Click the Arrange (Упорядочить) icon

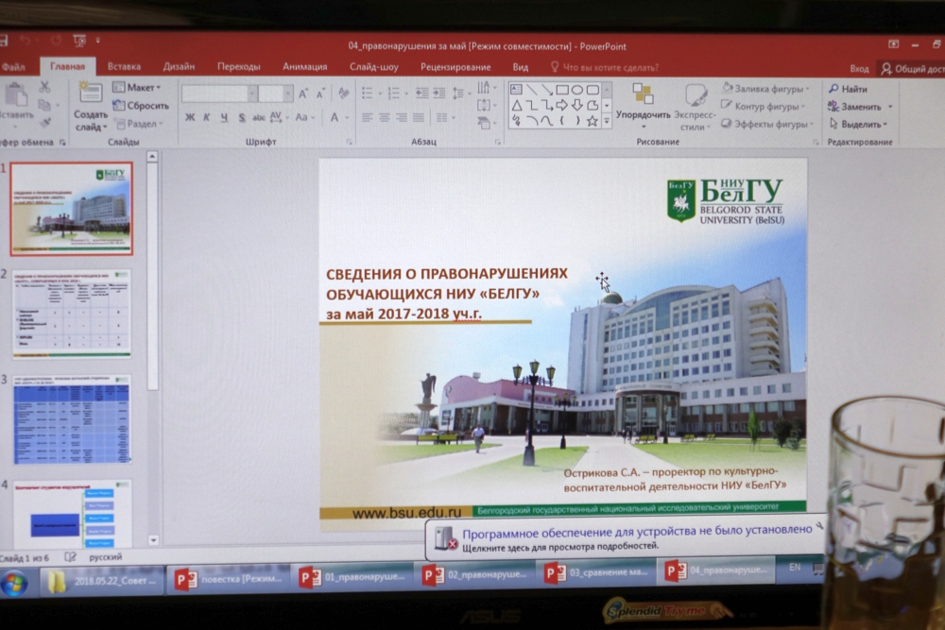point(643,94)
